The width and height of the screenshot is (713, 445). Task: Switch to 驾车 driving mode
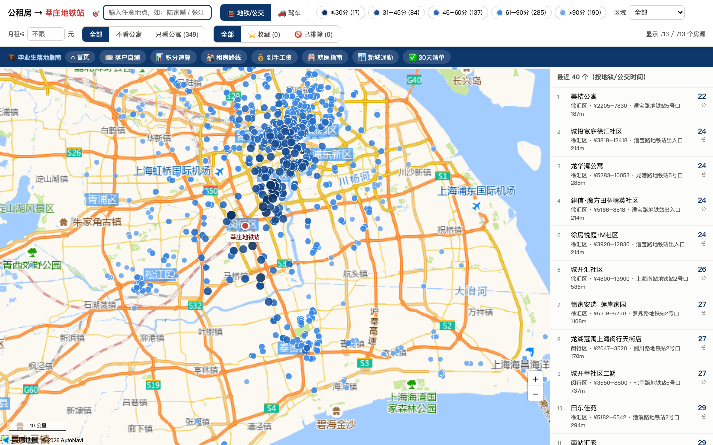click(289, 13)
